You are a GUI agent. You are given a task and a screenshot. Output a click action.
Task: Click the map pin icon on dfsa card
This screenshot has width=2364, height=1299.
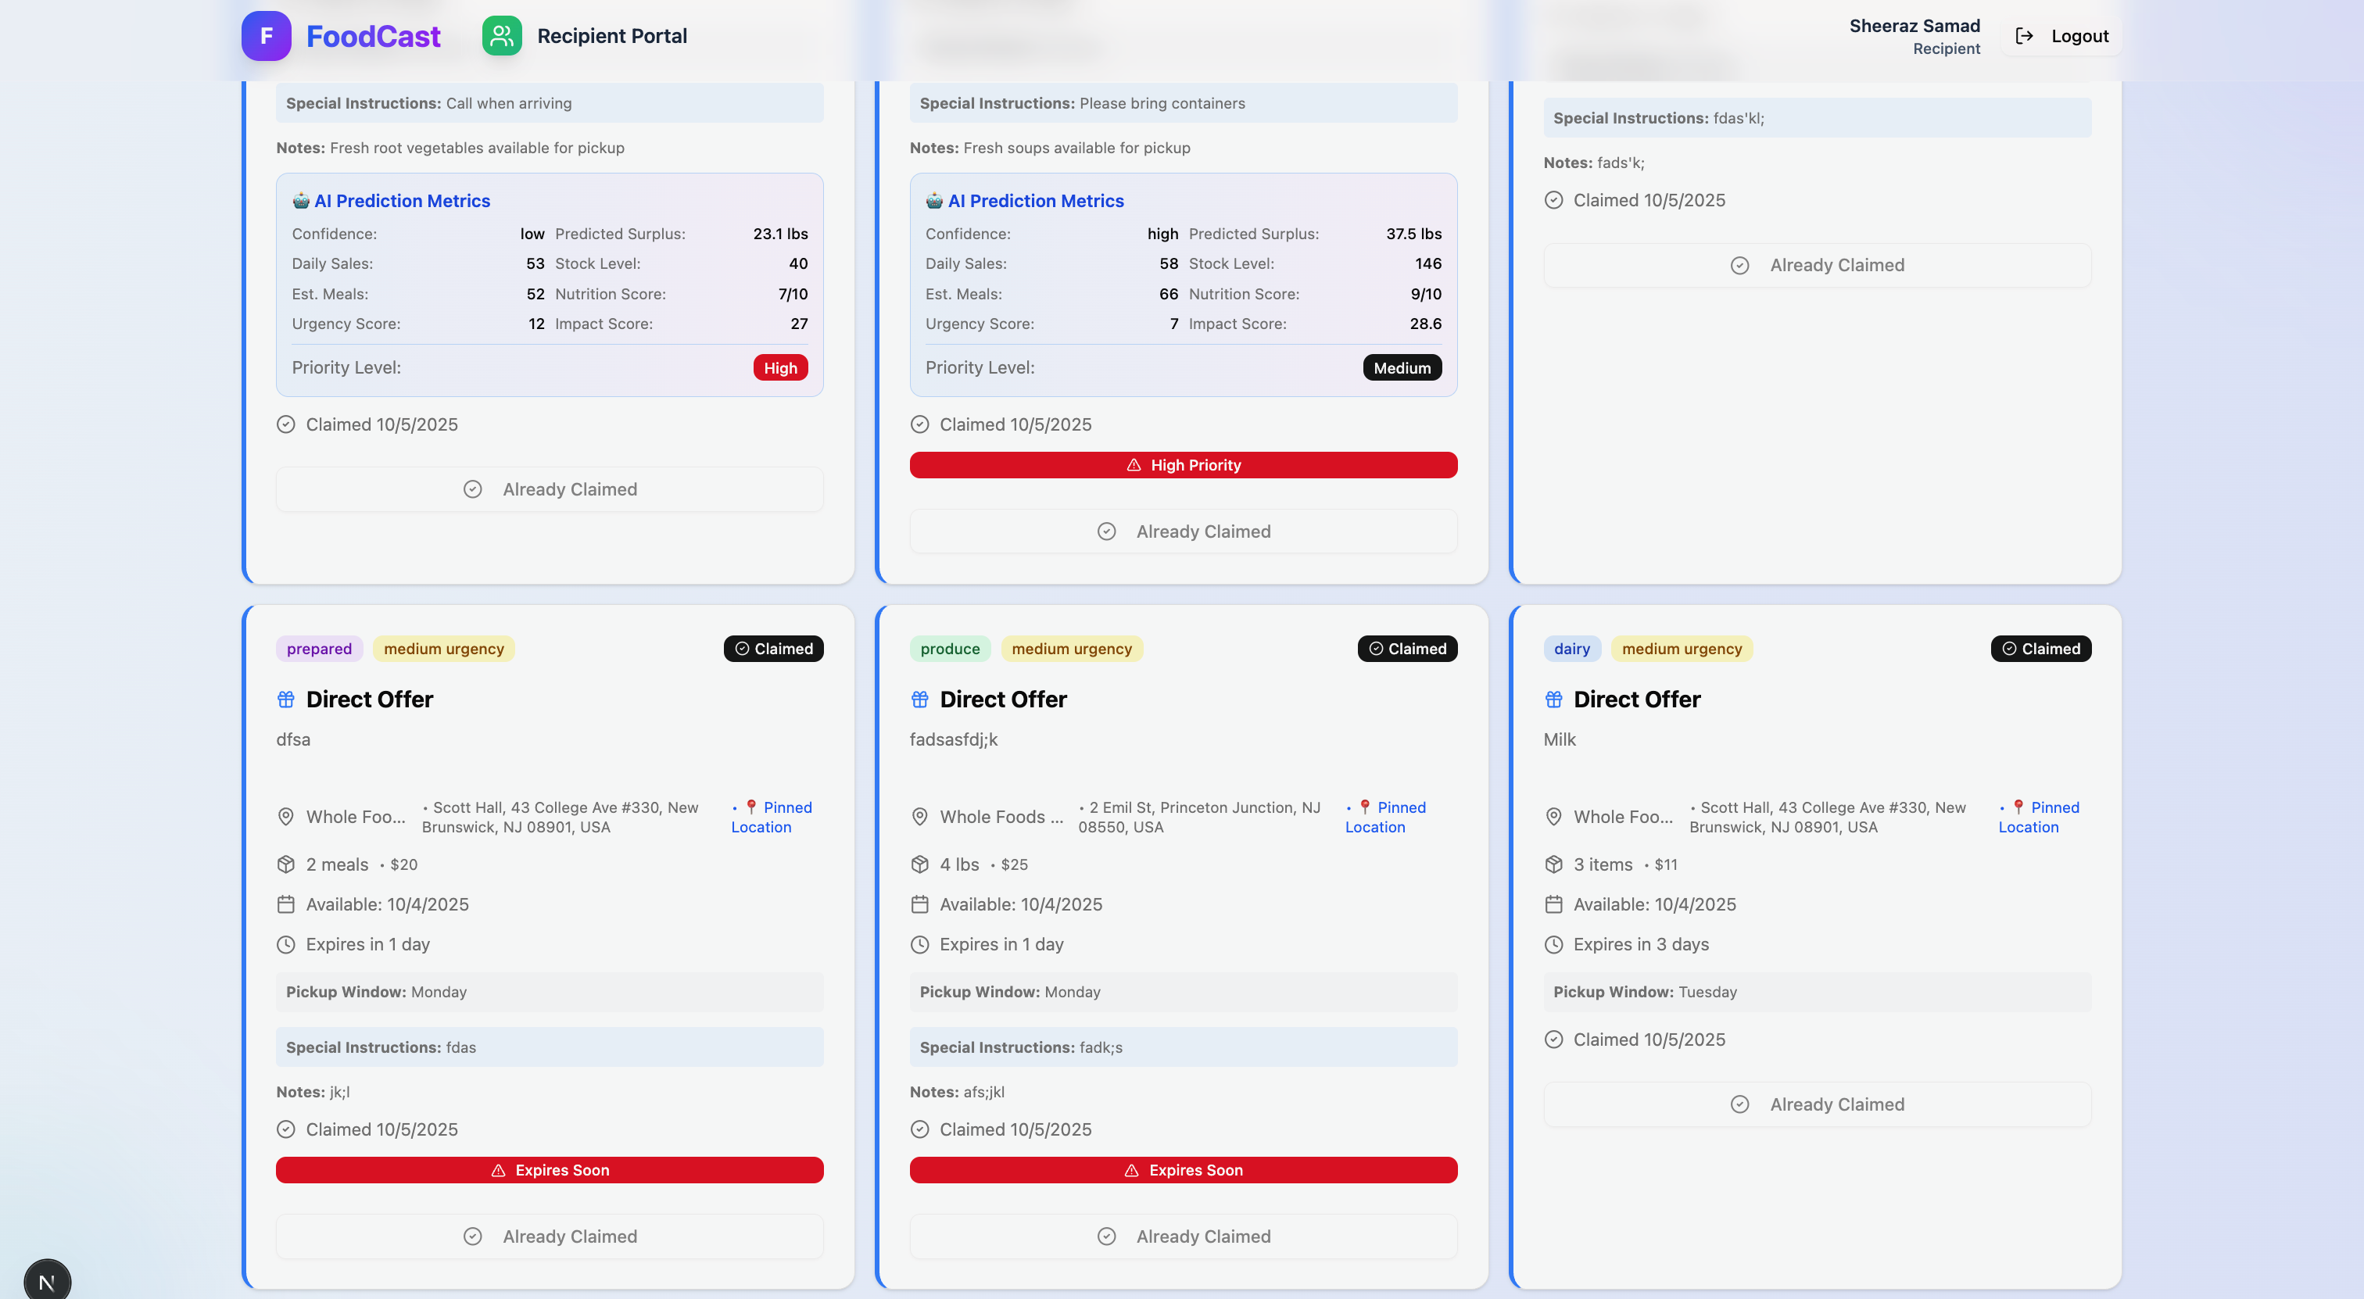tap(285, 817)
